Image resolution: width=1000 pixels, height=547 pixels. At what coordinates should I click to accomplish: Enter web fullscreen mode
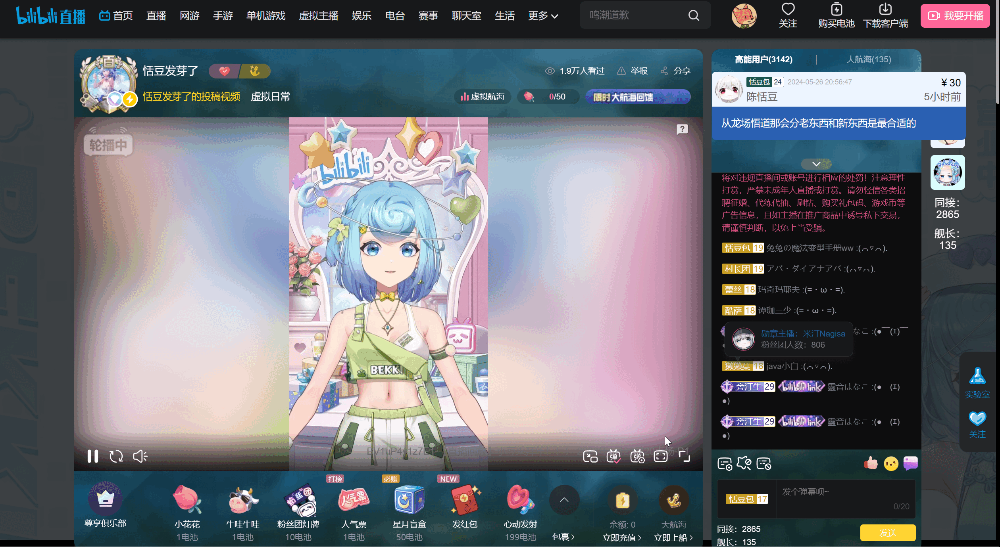coord(661,456)
